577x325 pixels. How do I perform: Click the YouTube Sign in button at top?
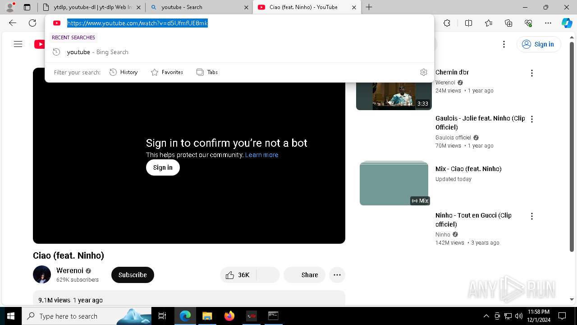[538, 44]
